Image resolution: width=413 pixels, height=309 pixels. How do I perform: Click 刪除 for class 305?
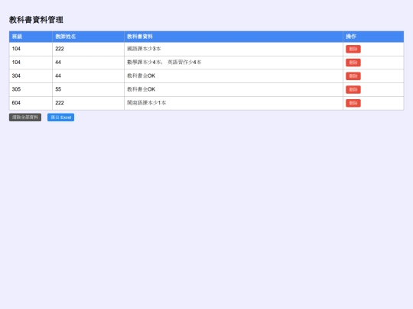[353, 89]
